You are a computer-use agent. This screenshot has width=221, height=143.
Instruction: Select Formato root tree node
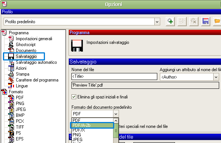[16, 92]
